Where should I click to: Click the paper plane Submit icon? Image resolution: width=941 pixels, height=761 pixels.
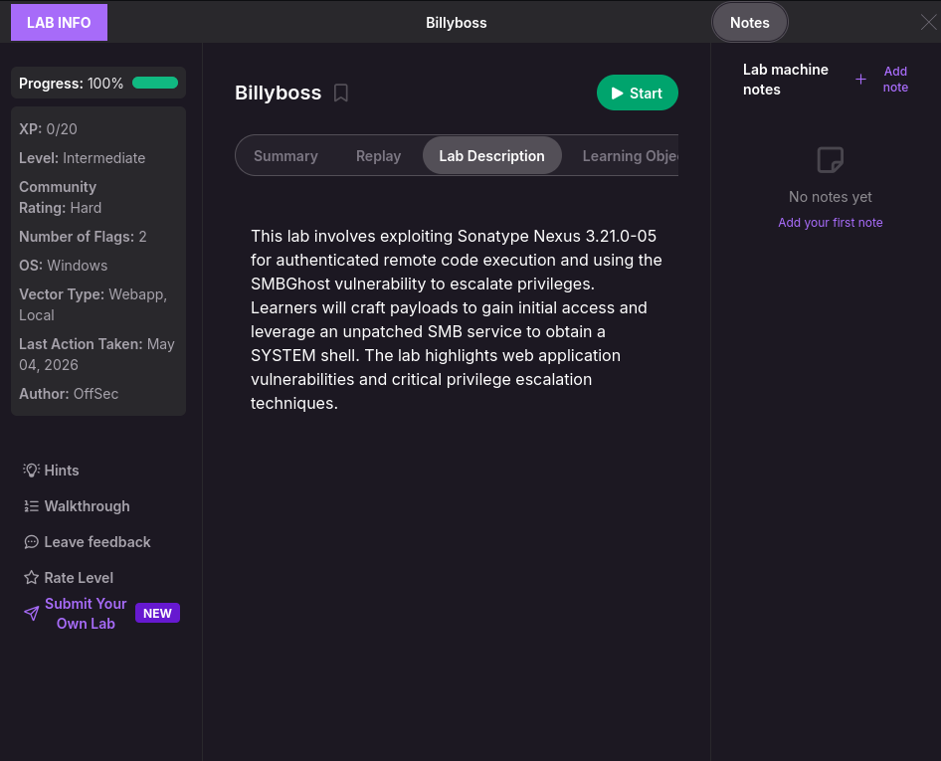[31, 614]
